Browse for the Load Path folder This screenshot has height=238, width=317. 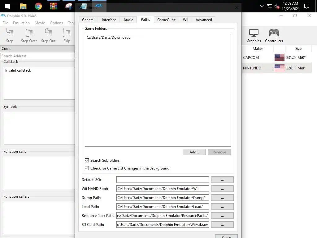click(x=222, y=207)
